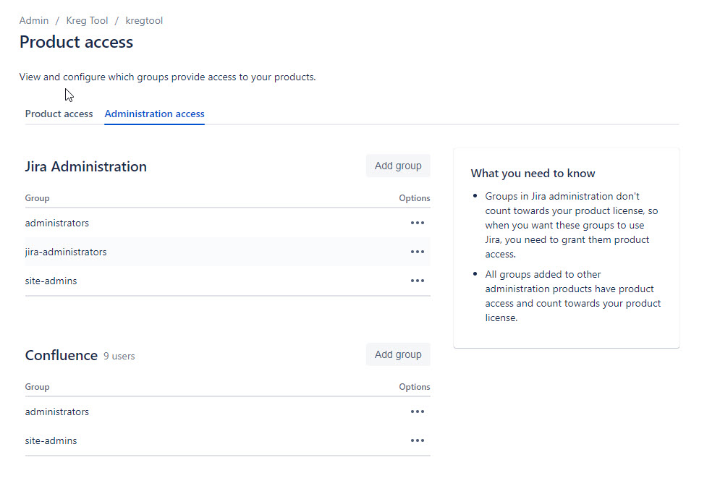Click the Confluence section heading

[61, 355]
